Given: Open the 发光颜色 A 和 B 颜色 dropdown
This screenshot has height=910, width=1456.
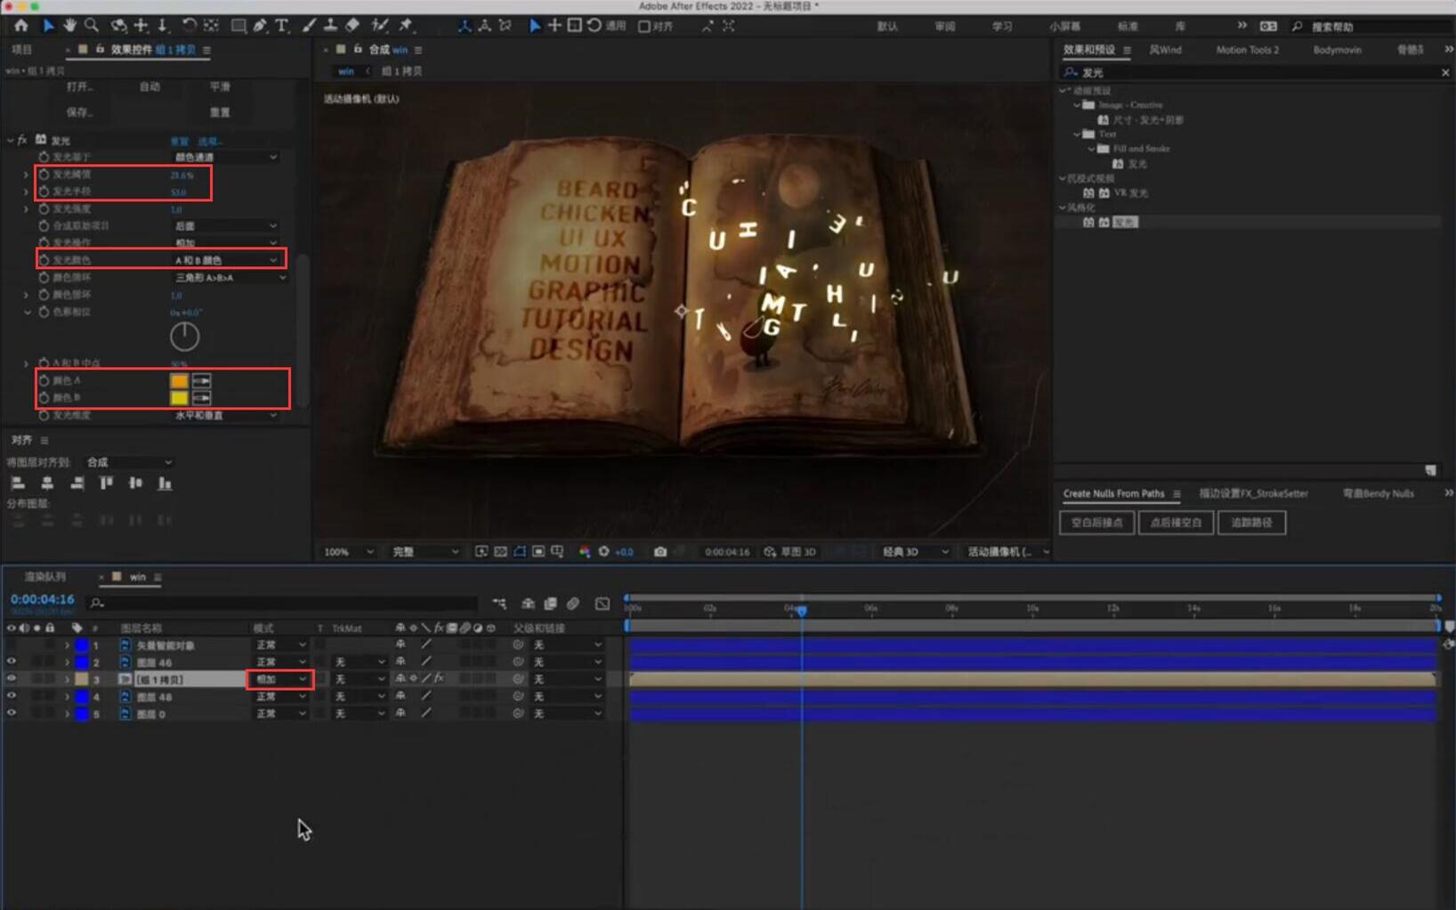Looking at the screenshot, I should coord(225,260).
